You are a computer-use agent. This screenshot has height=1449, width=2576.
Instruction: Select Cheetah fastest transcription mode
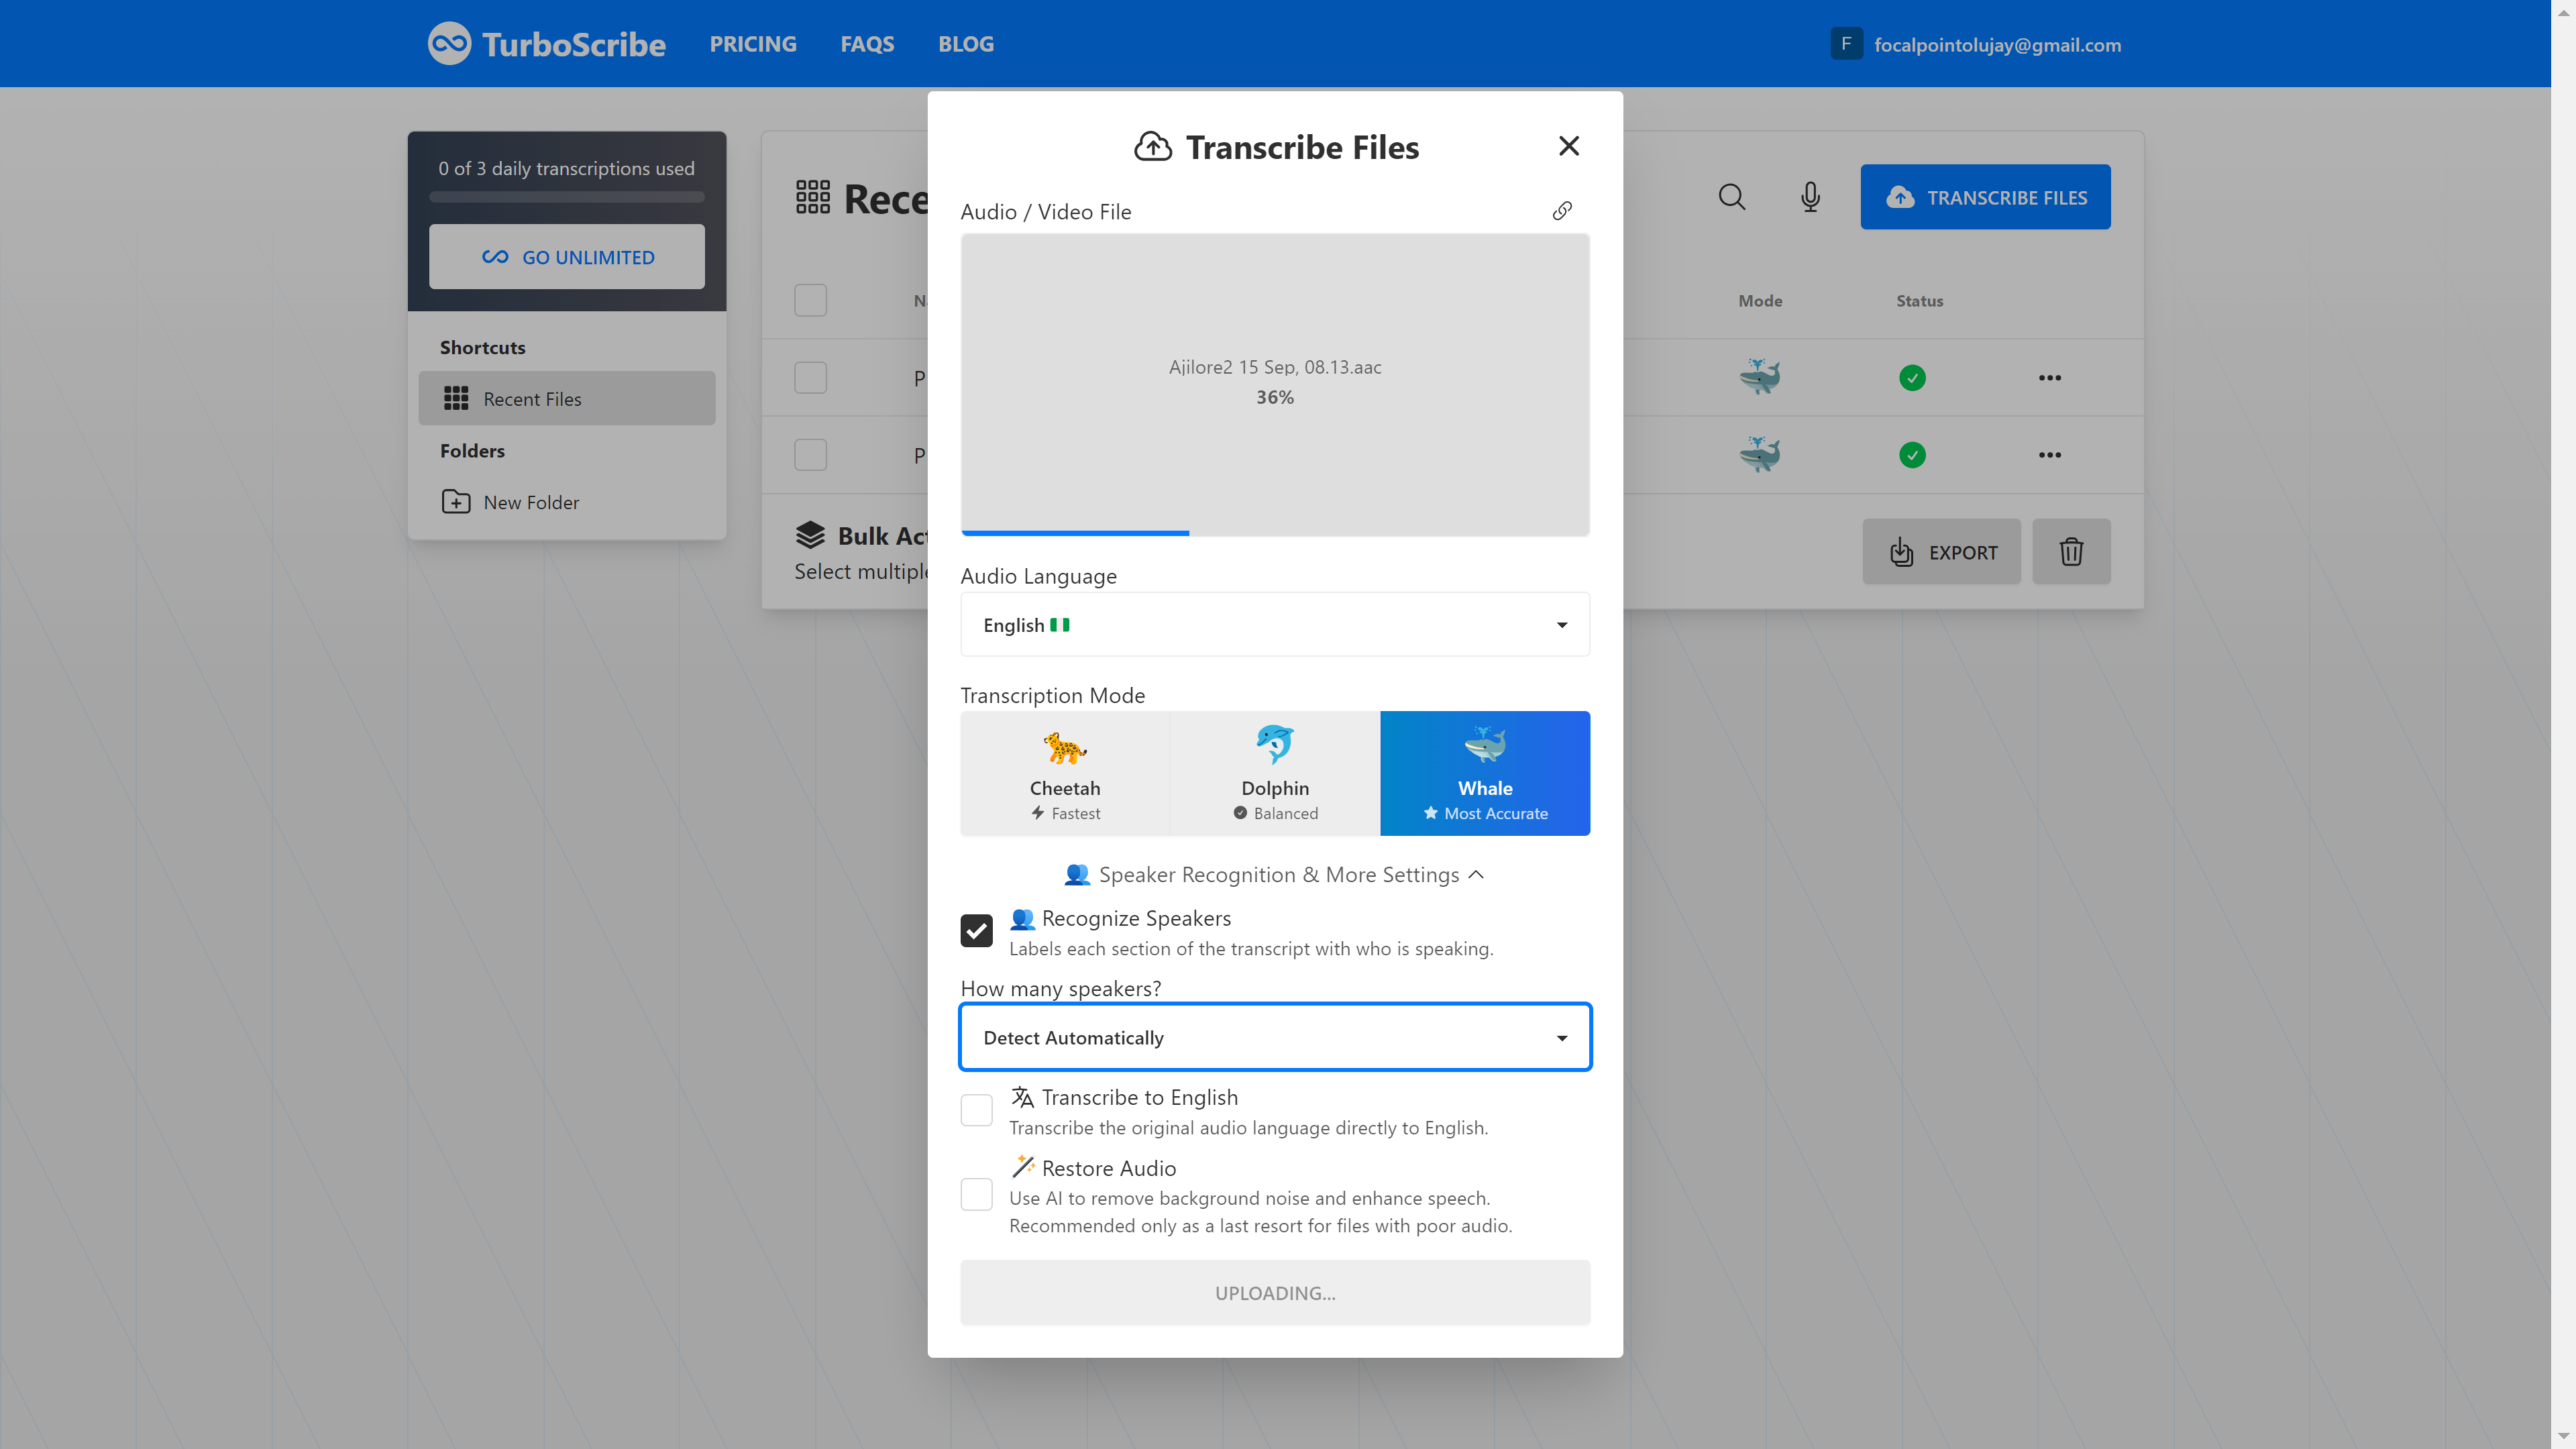pos(1065,773)
